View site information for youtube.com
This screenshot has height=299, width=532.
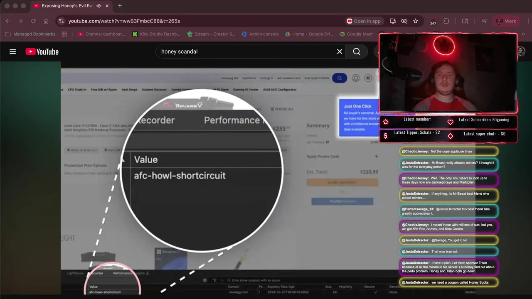click(61, 21)
